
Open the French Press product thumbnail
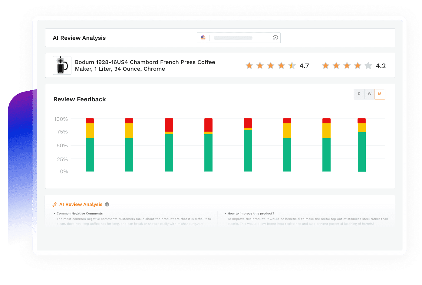click(62, 65)
